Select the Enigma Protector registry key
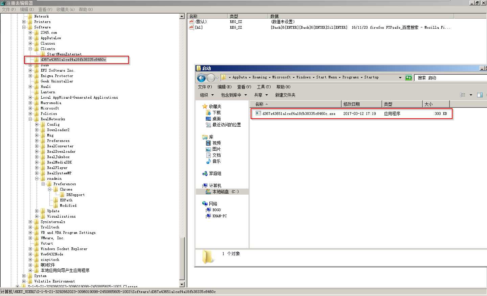Image resolution: width=487 pixels, height=296 pixels. click(57, 76)
